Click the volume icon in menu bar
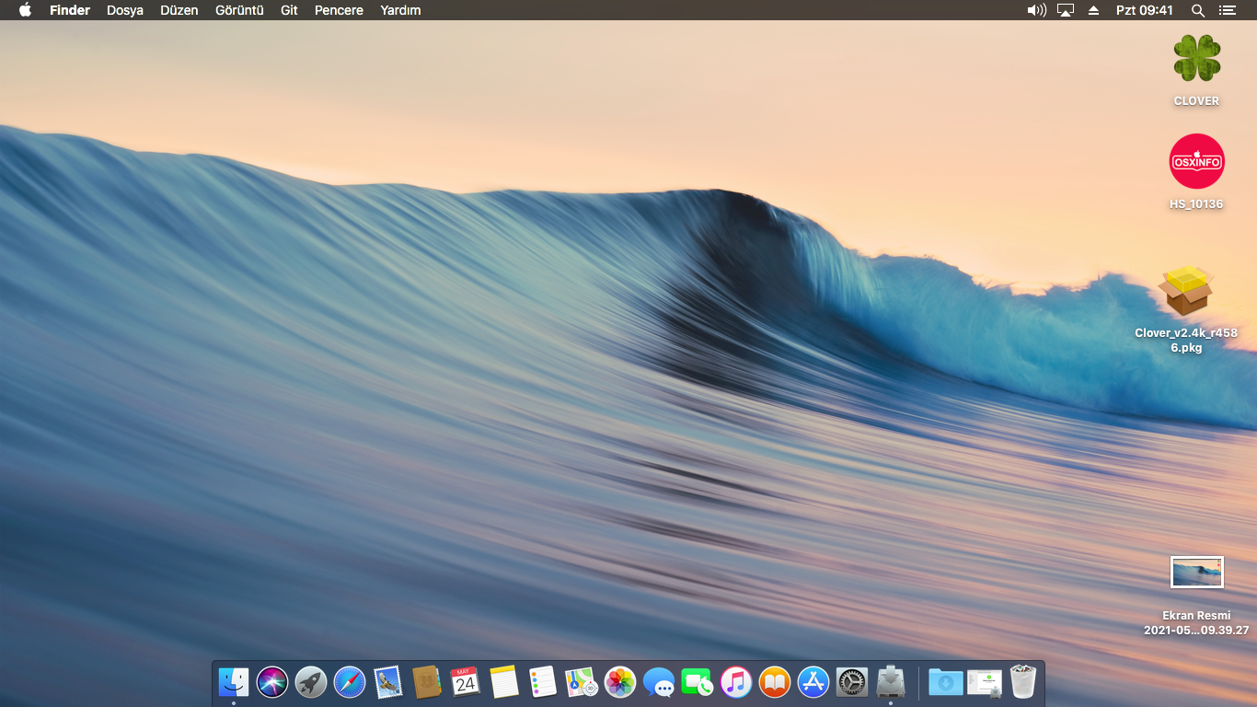Image resolution: width=1257 pixels, height=707 pixels. coord(1037,10)
